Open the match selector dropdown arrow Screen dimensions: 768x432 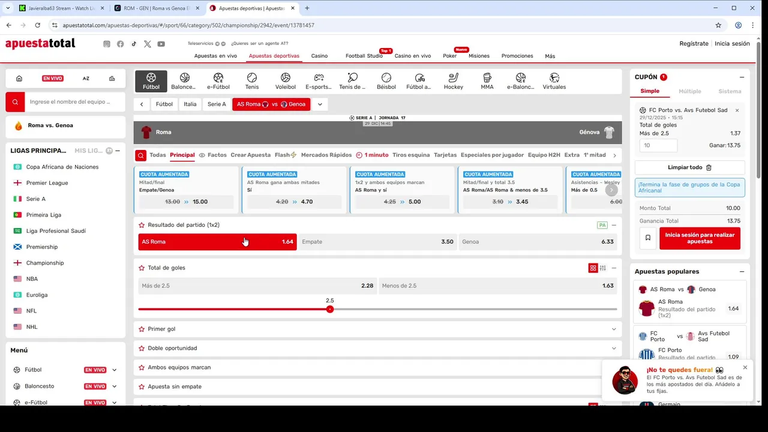(320, 104)
